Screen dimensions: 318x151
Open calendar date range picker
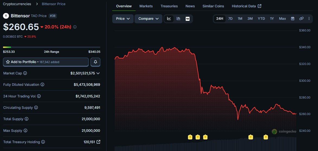click(293, 19)
